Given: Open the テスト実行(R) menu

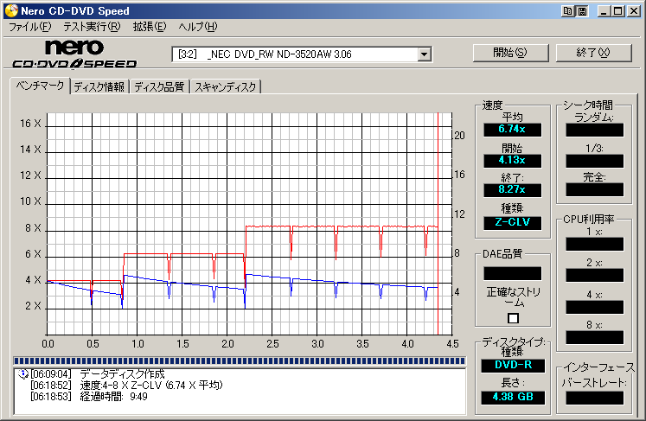Looking at the screenshot, I should click(92, 28).
